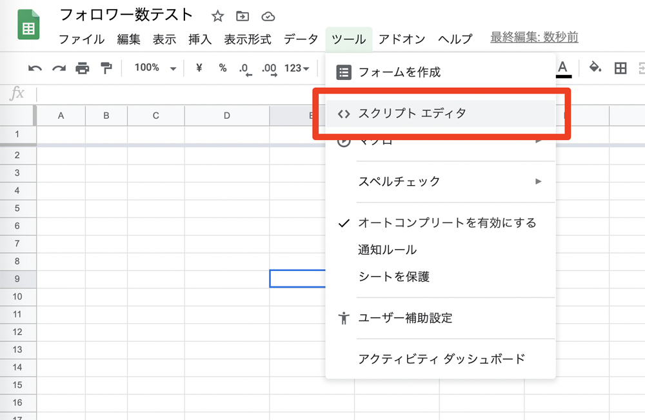Open the 表示形式 menu
Image resolution: width=645 pixels, height=420 pixels.
tap(248, 39)
